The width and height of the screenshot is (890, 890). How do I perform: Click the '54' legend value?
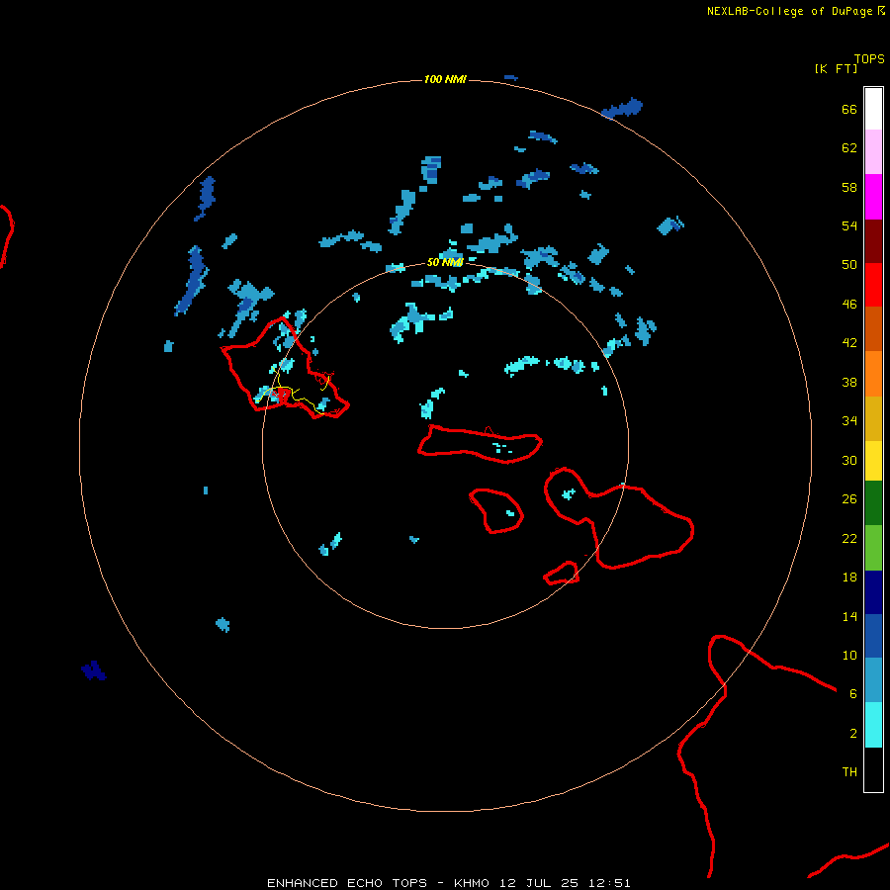click(x=849, y=225)
